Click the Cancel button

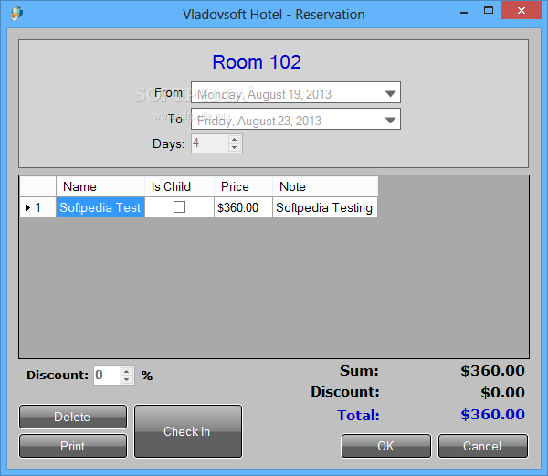pos(483,446)
